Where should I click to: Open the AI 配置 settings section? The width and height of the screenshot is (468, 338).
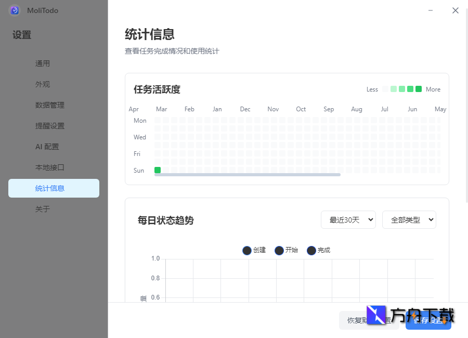click(54, 146)
